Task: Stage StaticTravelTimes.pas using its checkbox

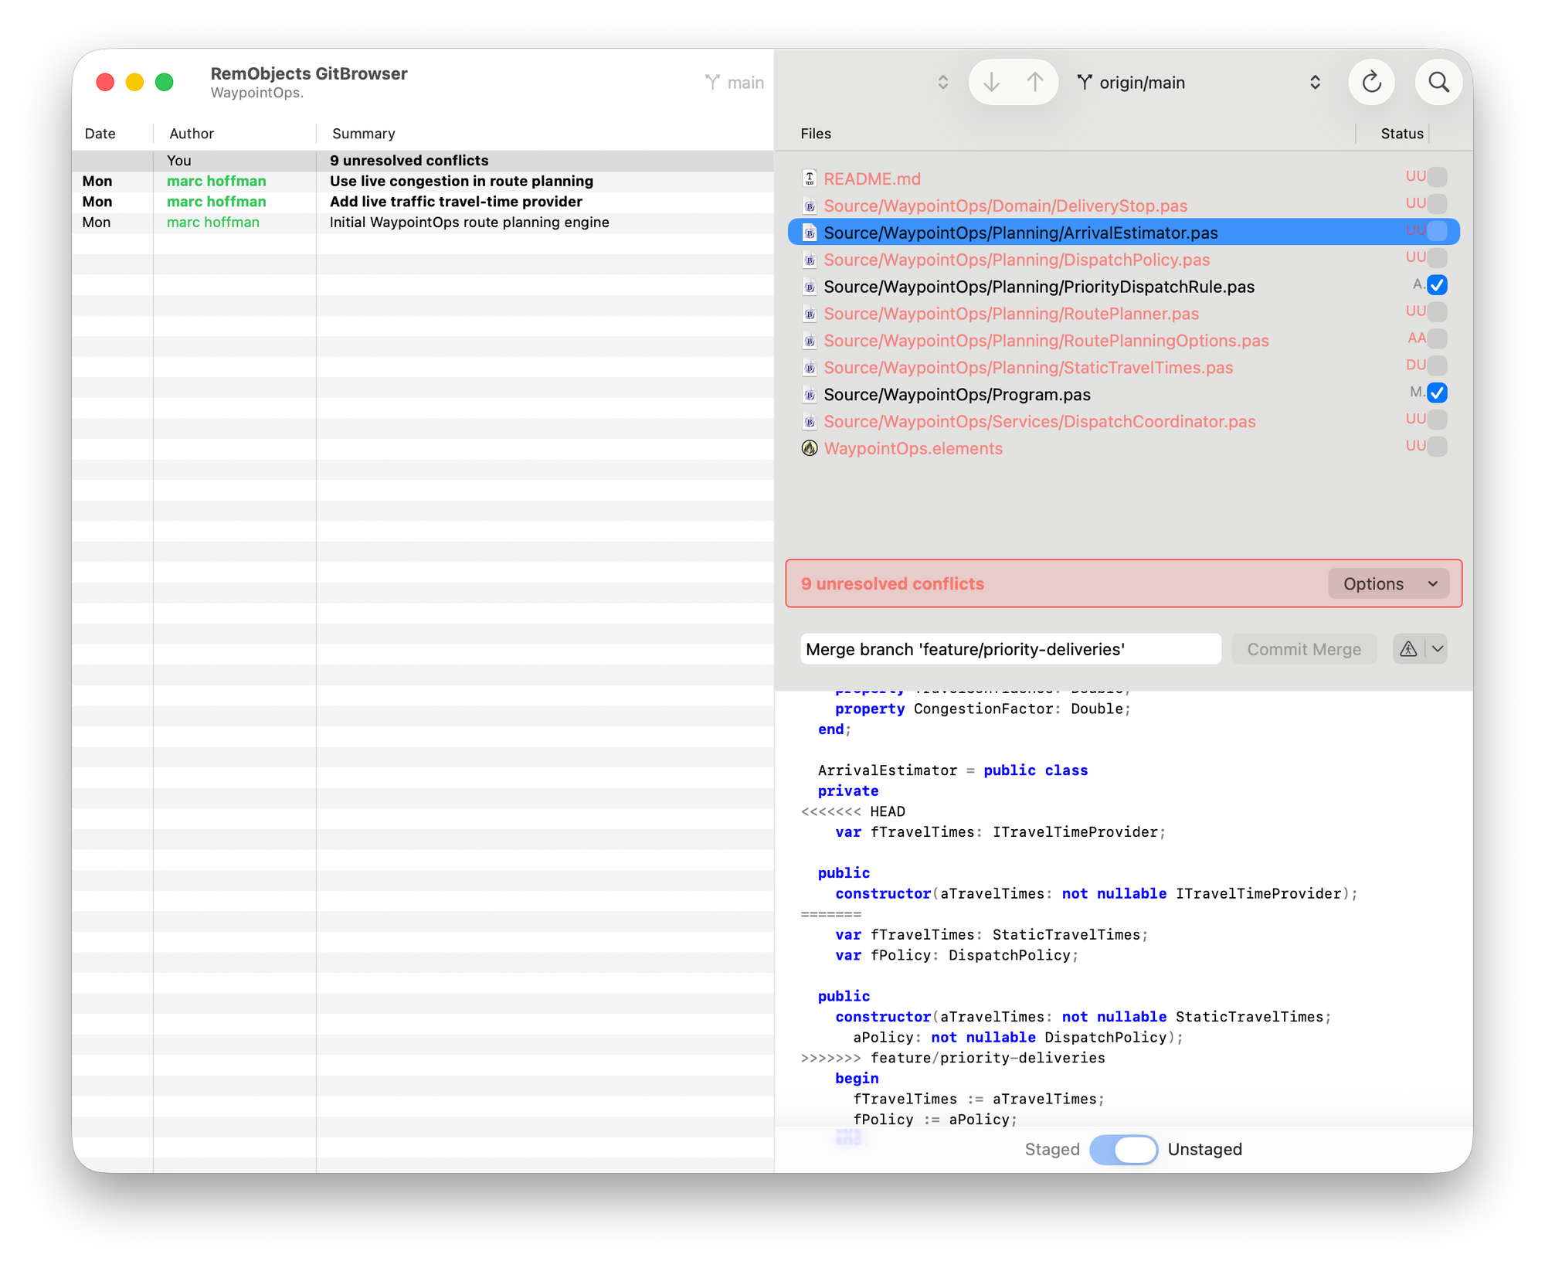Action: pos(1437,366)
